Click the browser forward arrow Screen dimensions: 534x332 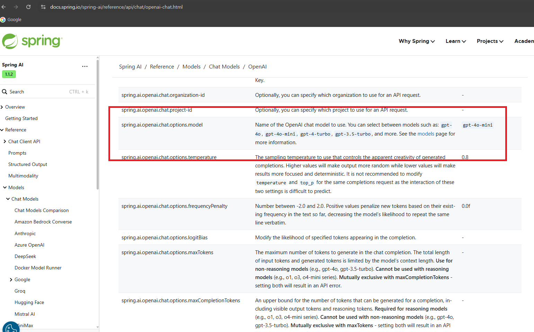point(16,7)
